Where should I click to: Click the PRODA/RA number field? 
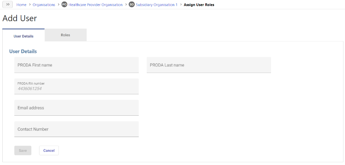click(77, 86)
